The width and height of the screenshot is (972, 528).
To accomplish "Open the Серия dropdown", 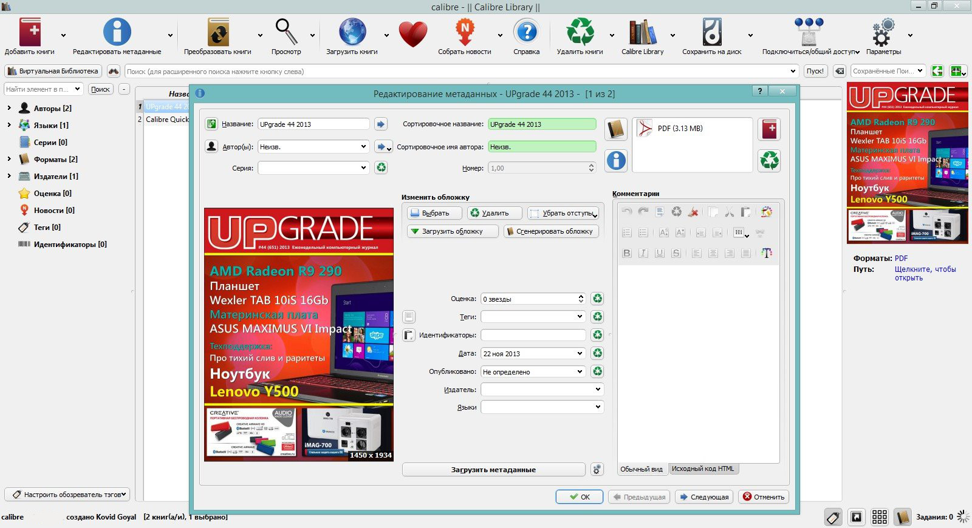I will [x=363, y=168].
